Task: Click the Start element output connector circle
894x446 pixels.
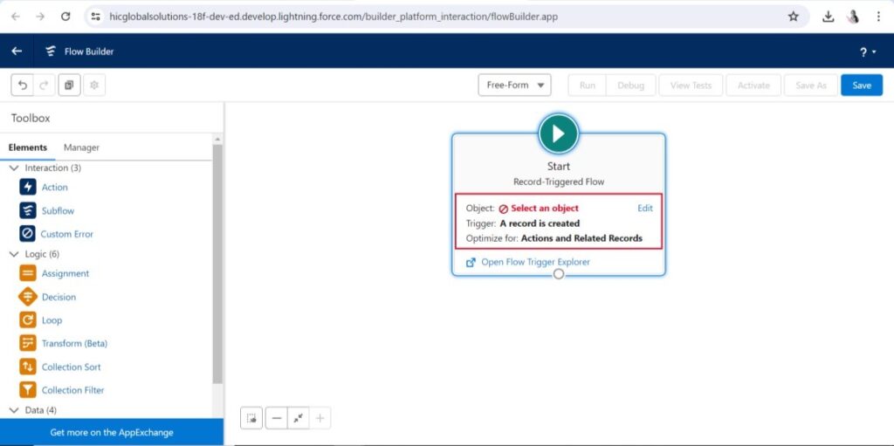Action: tap(559, 274)
